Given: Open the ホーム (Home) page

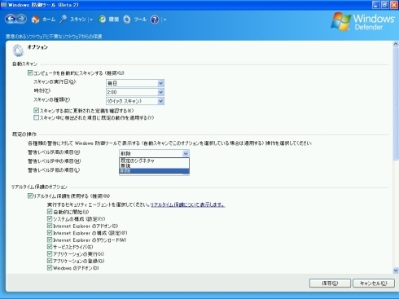Looking at the screenshot, I should coord(43,20).
